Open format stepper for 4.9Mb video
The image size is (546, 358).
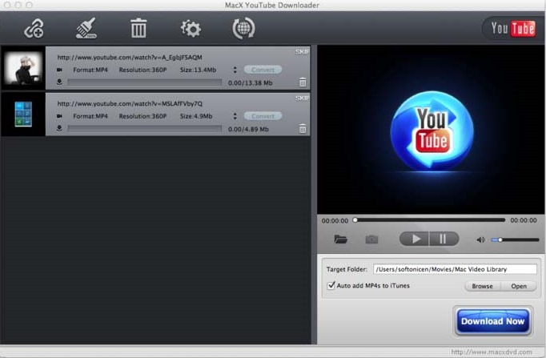[x=235, y=116]
